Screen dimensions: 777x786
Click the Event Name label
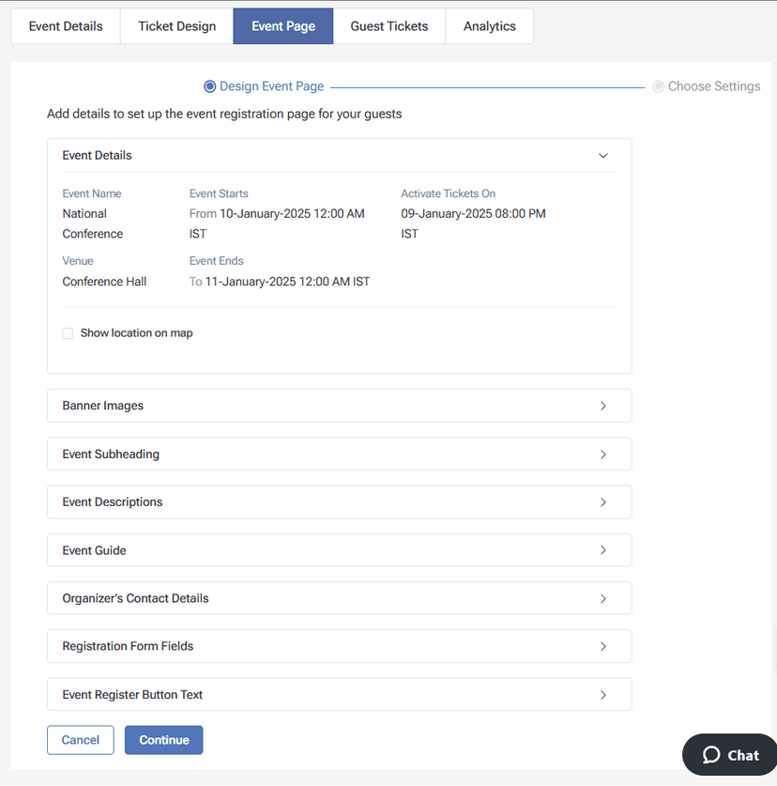tap(92, 194)
